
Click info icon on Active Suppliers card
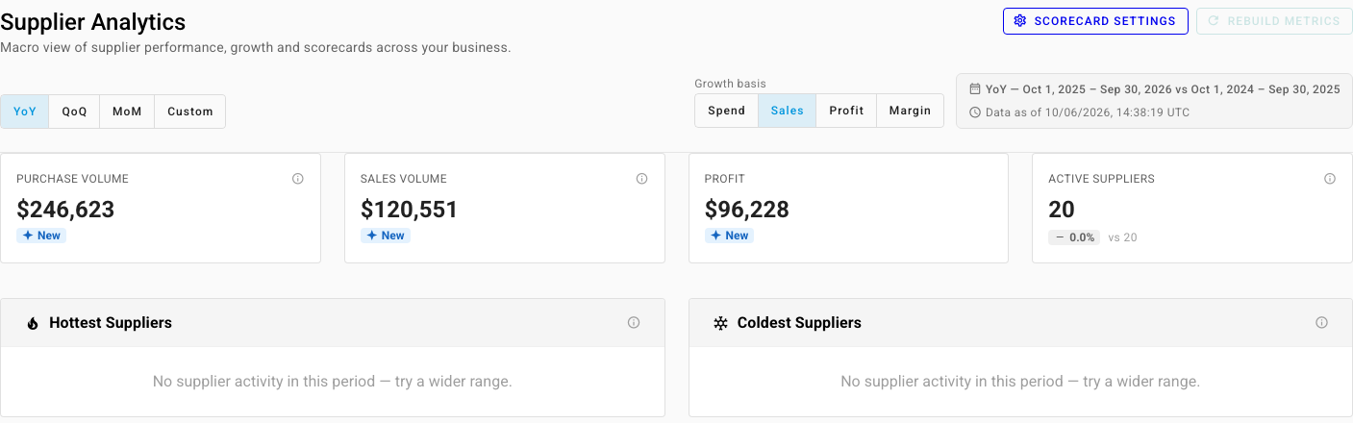pyautogui.click(x=1330, y=179)
